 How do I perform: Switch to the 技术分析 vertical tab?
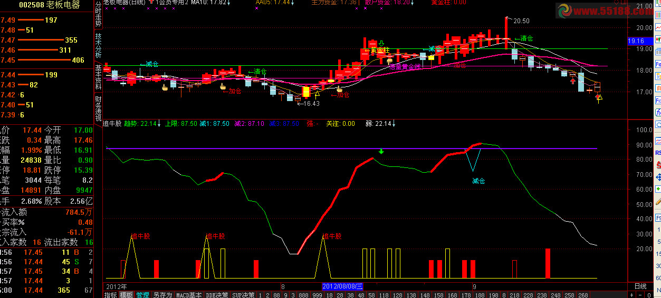(x=98, y=45)
